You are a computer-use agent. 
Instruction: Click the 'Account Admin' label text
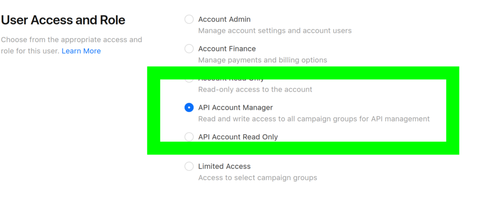pos(224,19)
